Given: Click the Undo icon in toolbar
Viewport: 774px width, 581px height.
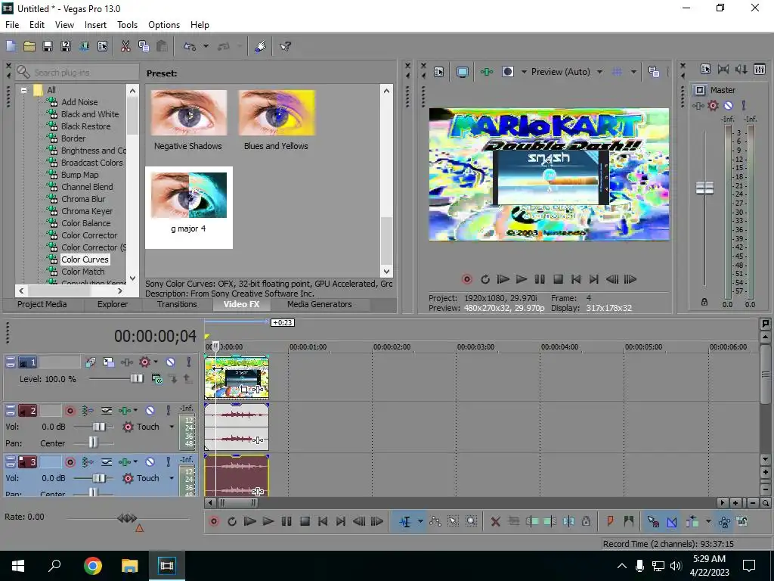Looking at the screenshot, I should click(190, 46).
